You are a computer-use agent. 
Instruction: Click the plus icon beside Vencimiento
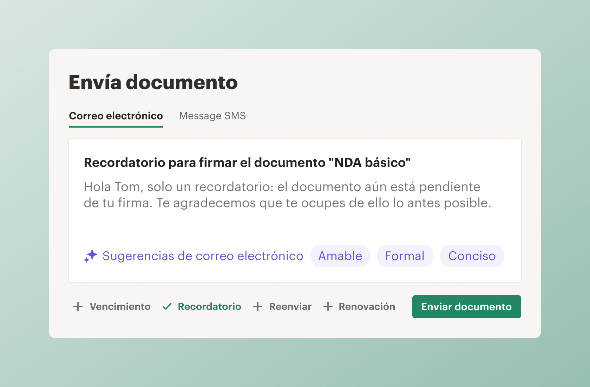(x=78, y=306)
